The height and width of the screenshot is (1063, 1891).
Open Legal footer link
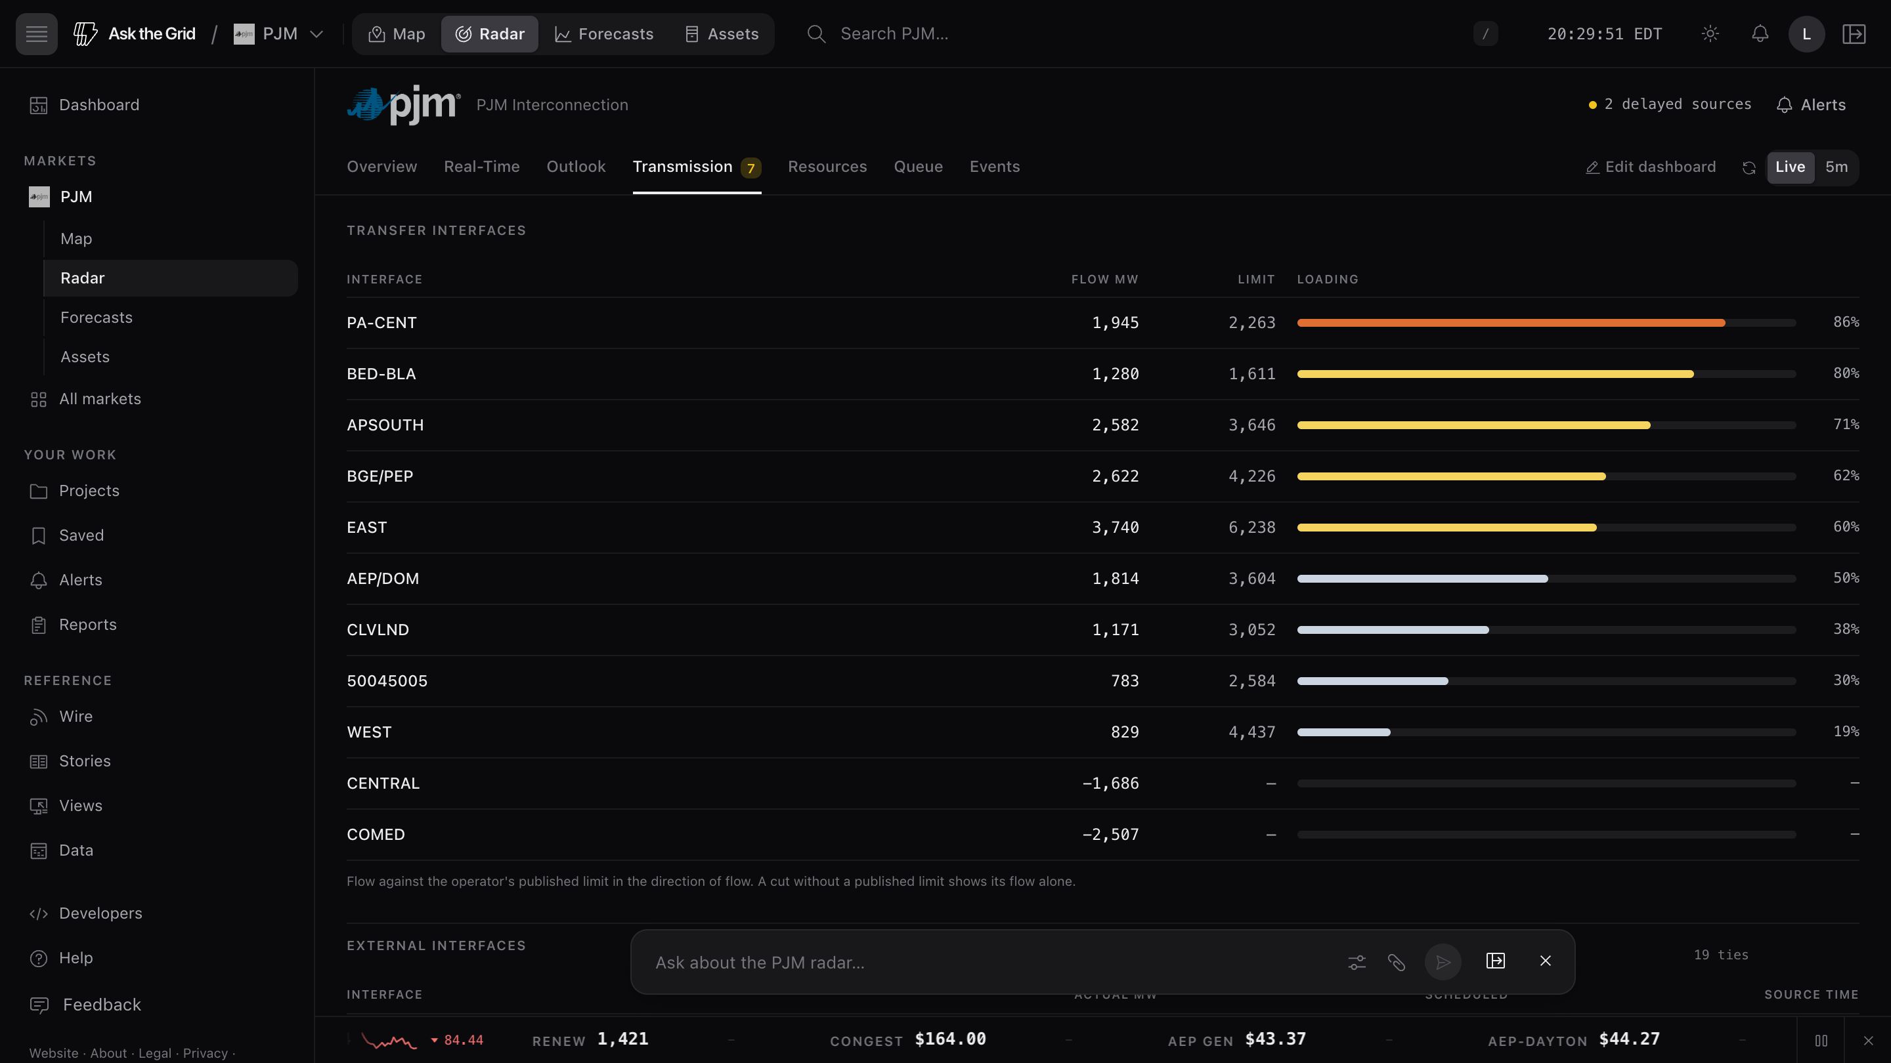coord(155,1053)
